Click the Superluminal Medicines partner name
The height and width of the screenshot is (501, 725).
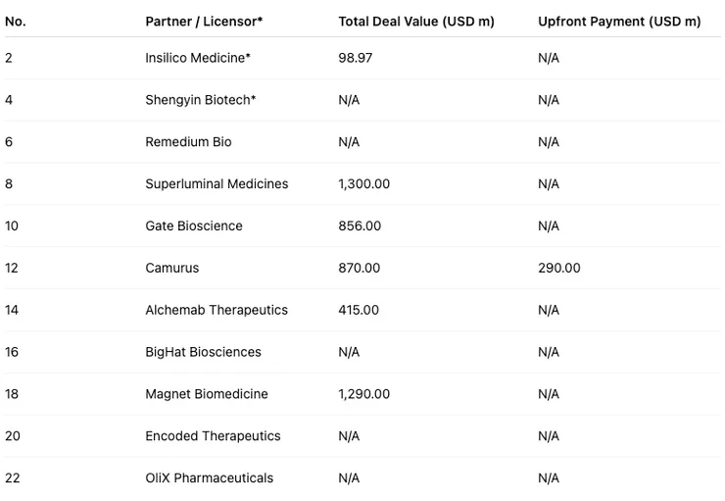pyautogui.click(x=217, y=184)
